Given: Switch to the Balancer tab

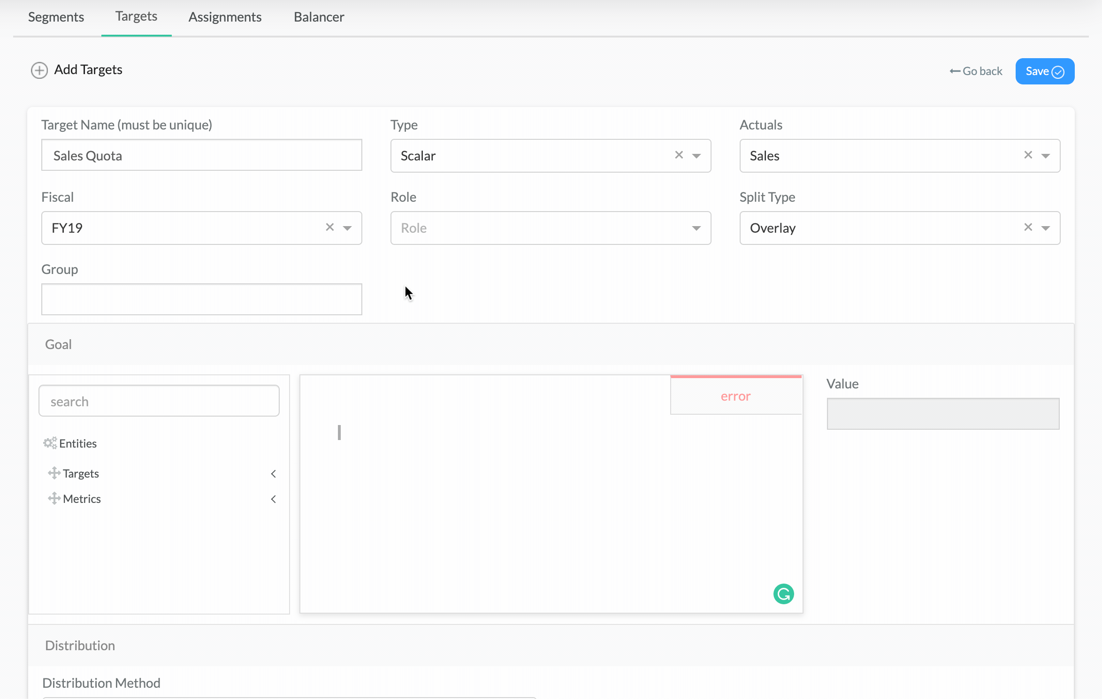Looking at the screenshot, I should tap(319, 17).
